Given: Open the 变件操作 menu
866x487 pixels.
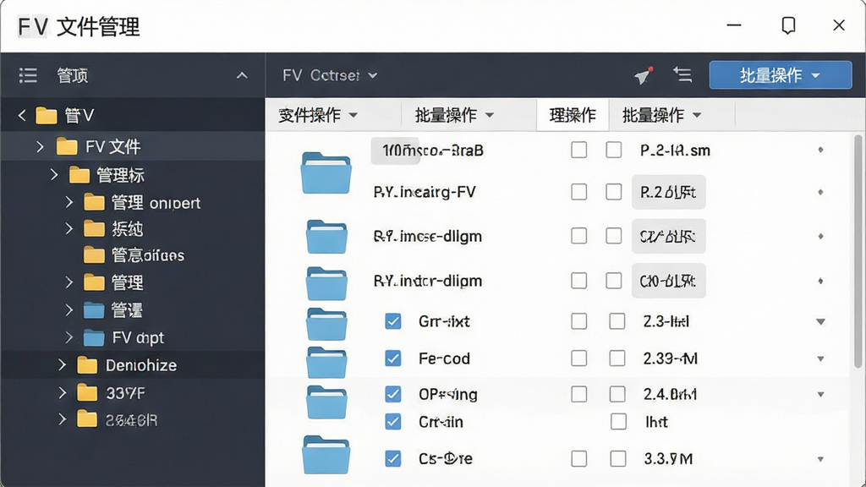Looking at the screenshot, I should coord(318,115).
